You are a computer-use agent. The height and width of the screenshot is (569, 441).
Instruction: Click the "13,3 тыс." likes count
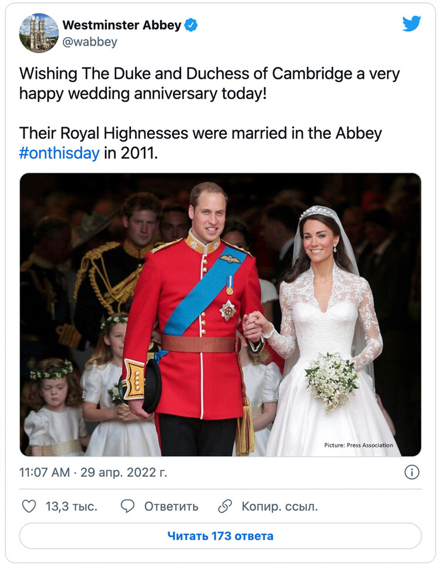[x=71, y=506]
